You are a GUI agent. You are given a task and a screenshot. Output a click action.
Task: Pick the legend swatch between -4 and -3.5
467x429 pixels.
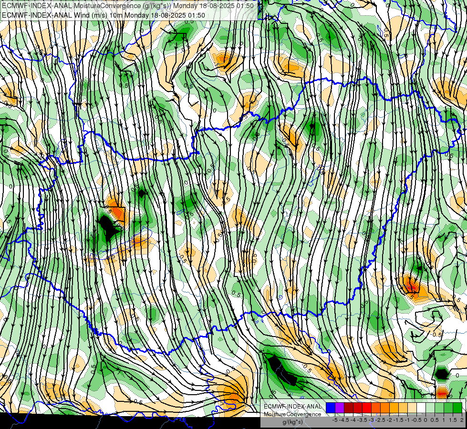click(358, 408)
